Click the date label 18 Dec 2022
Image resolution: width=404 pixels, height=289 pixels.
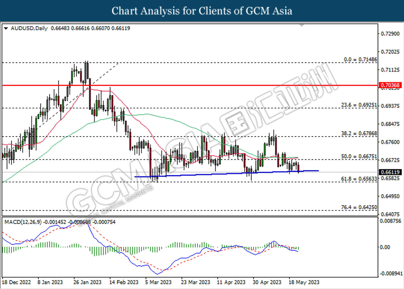pyautogui.click(x=16, y=282)
